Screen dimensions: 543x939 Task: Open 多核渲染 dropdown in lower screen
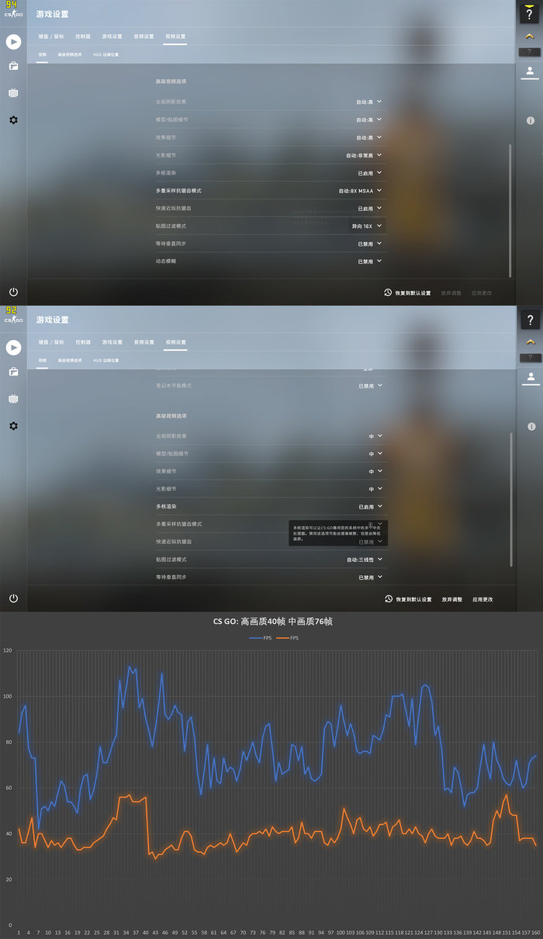point(370,507)
